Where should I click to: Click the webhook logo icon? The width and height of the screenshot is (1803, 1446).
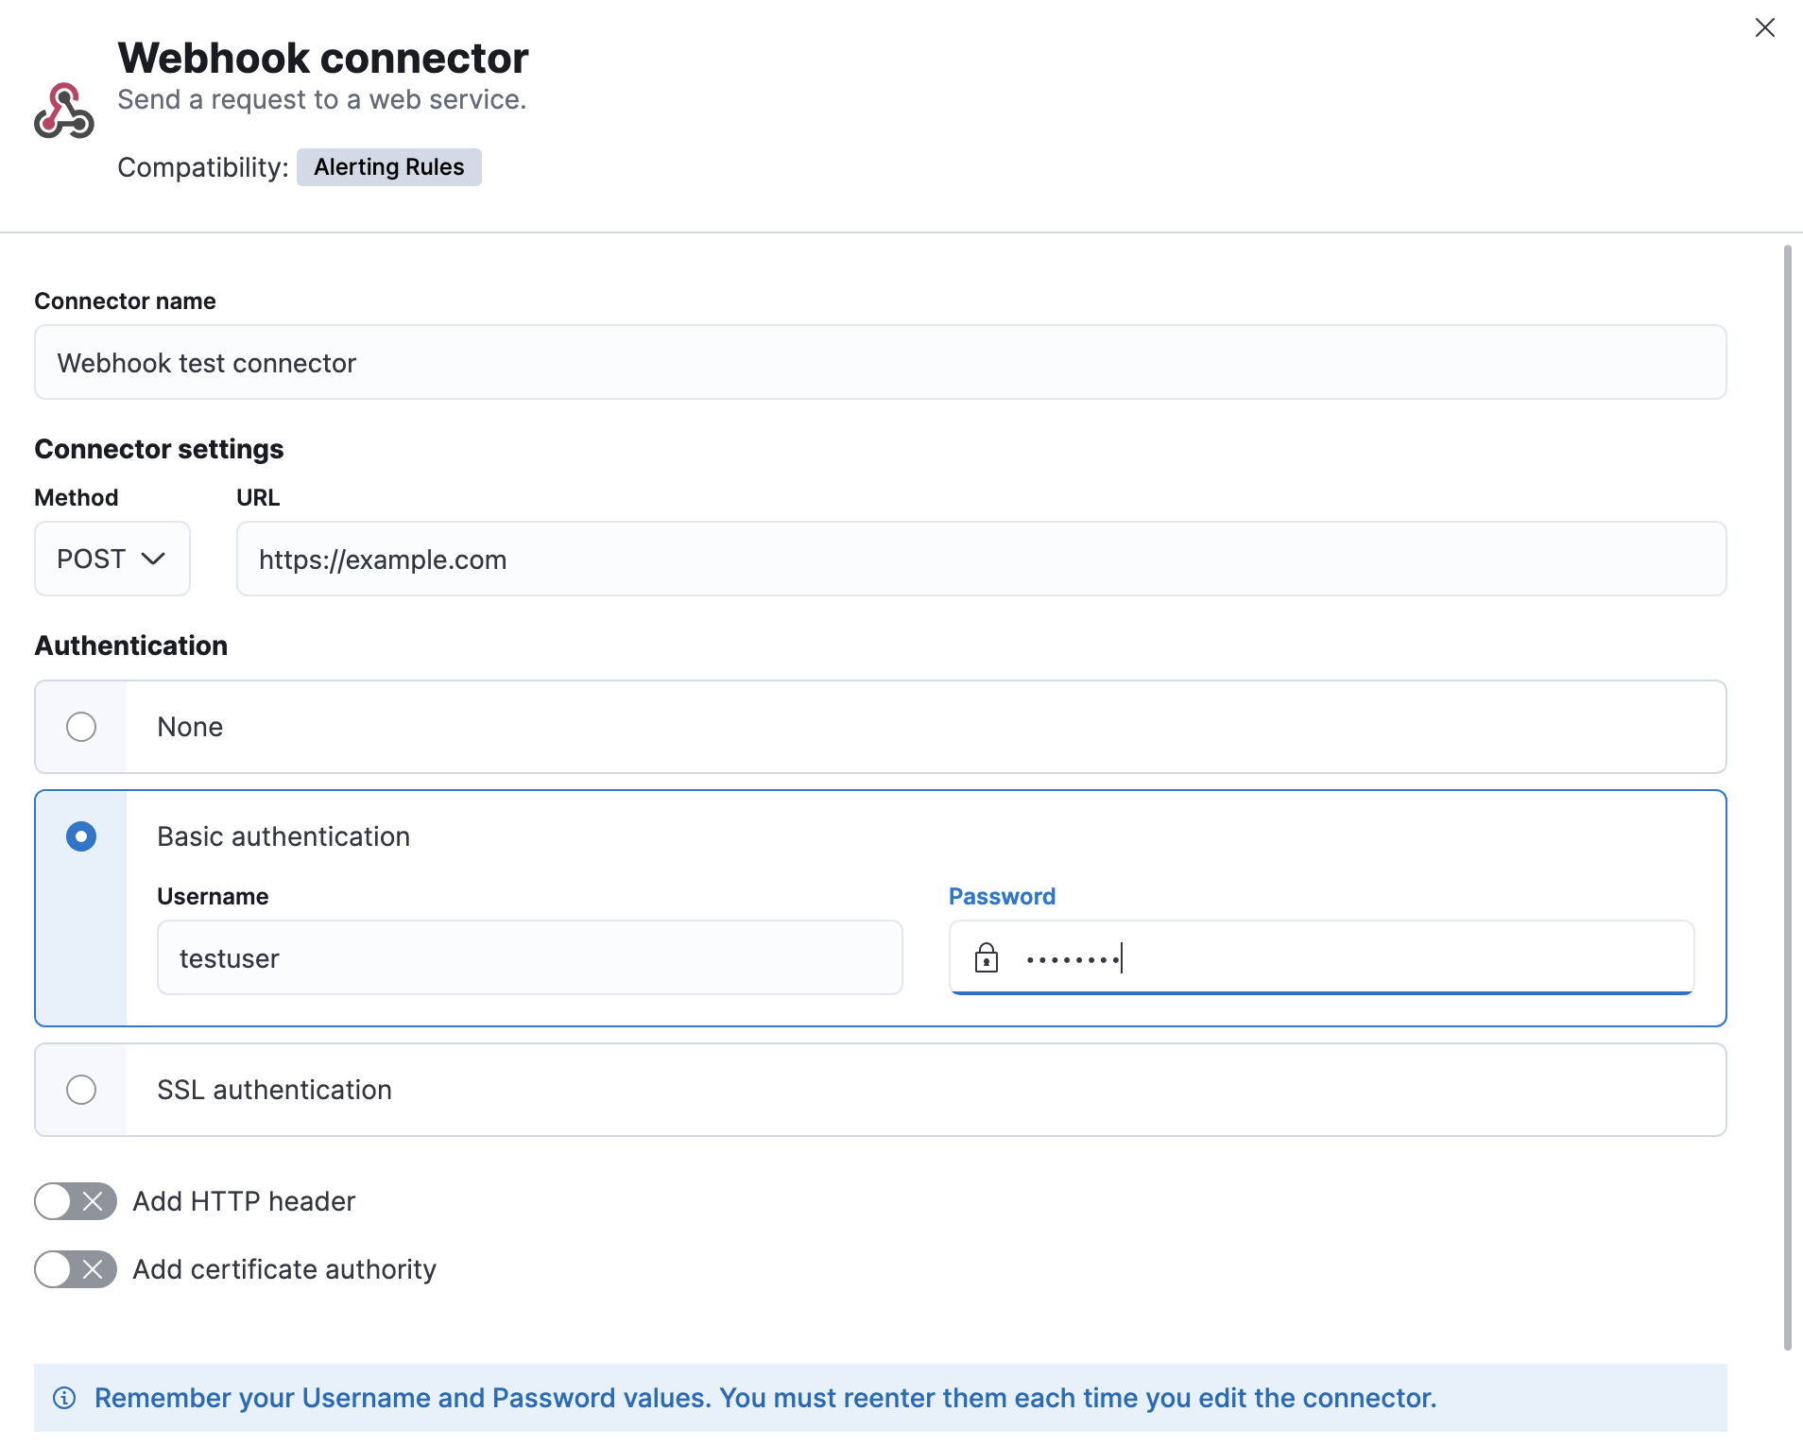62,111
